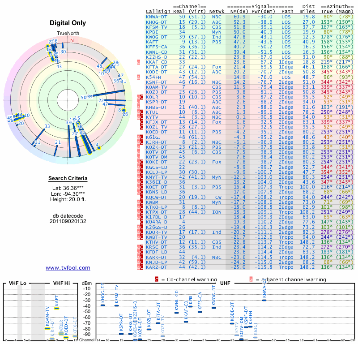Click the pink adjacent channel warning legend icon

251,279
